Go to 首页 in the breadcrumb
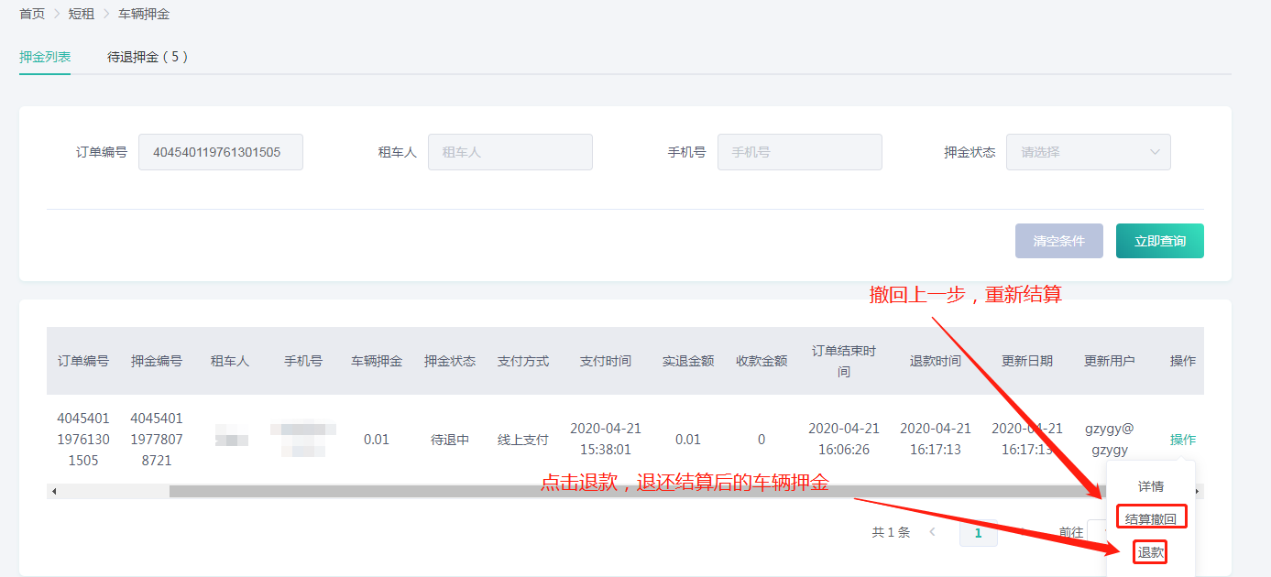Screen dimensions: 1271x577 (x=32, y=14)
